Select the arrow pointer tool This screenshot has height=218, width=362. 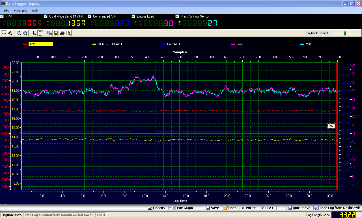pyautogui.click(x=35, y=33)
